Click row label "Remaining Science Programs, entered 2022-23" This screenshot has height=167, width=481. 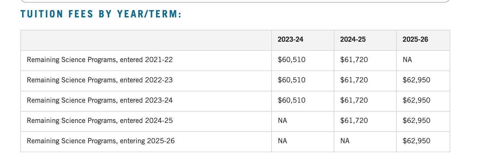(x=100, y=80)
